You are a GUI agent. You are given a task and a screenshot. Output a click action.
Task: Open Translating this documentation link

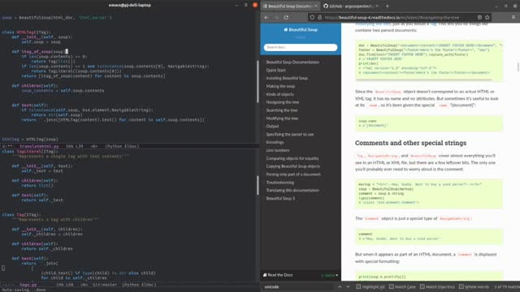292,191
